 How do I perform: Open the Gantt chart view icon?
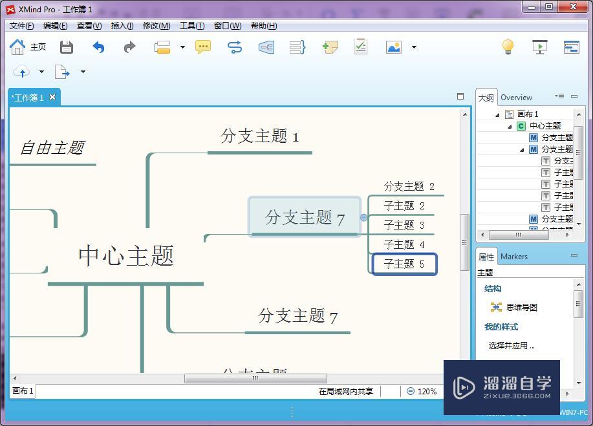coord(572,47)
